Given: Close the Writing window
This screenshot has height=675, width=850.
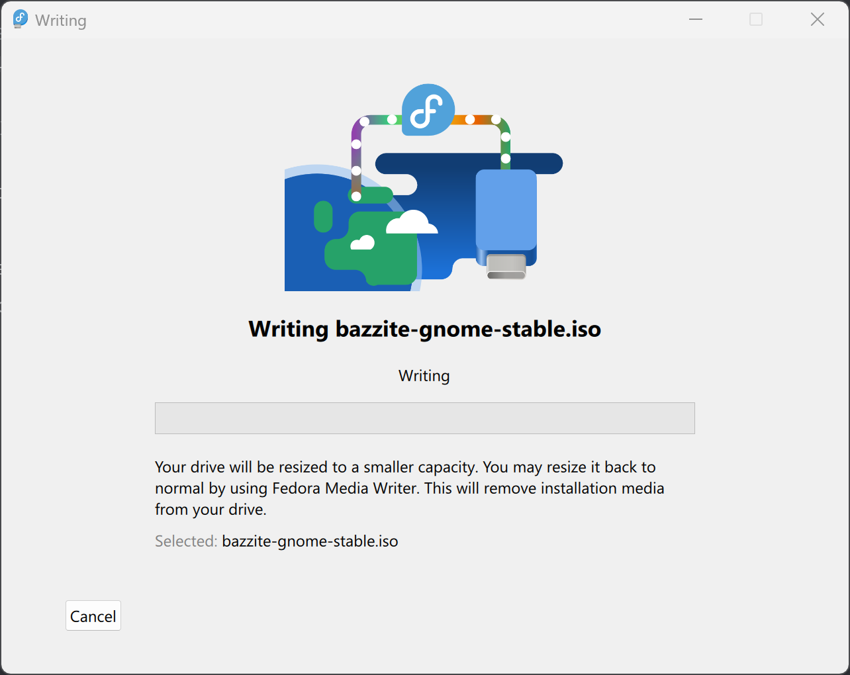Looking at the screenshot, I should click(818, 19).
